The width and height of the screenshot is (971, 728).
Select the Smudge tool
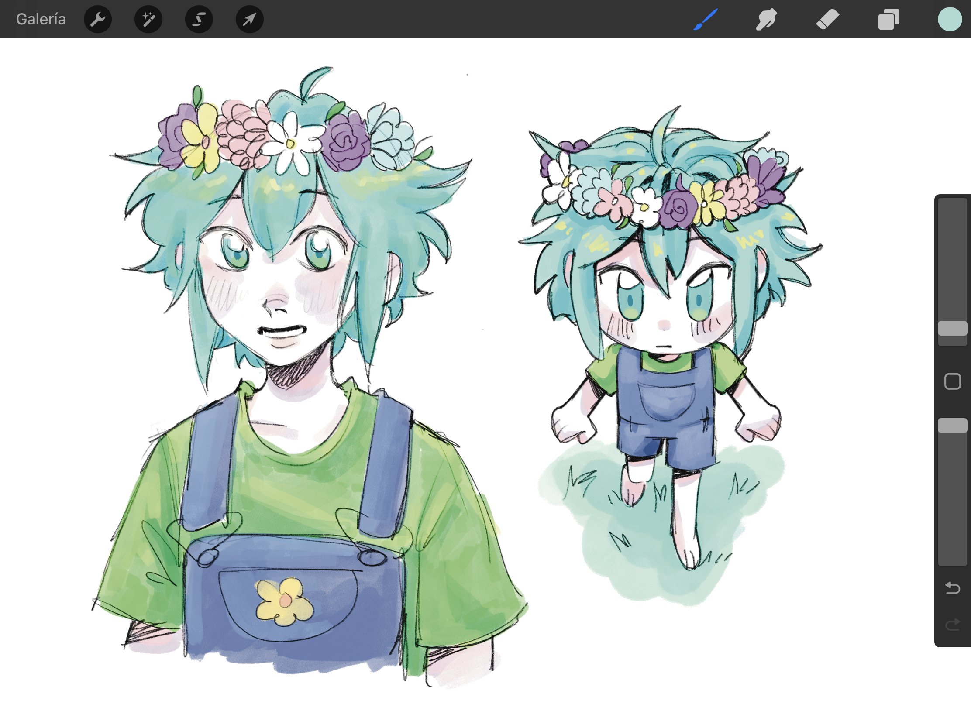pyautogui.click(x=766, y=19)
